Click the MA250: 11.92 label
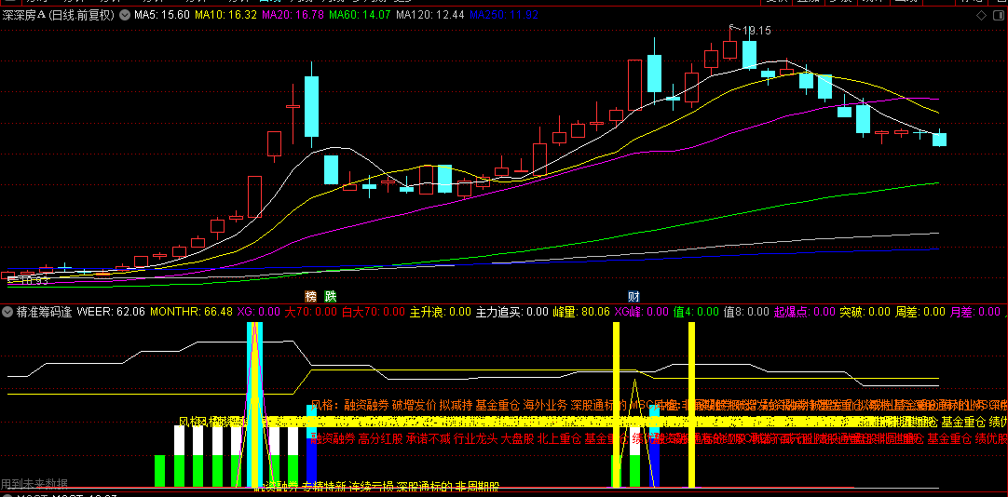Viewport: 1008px width, 497px height. coord(503,15)
